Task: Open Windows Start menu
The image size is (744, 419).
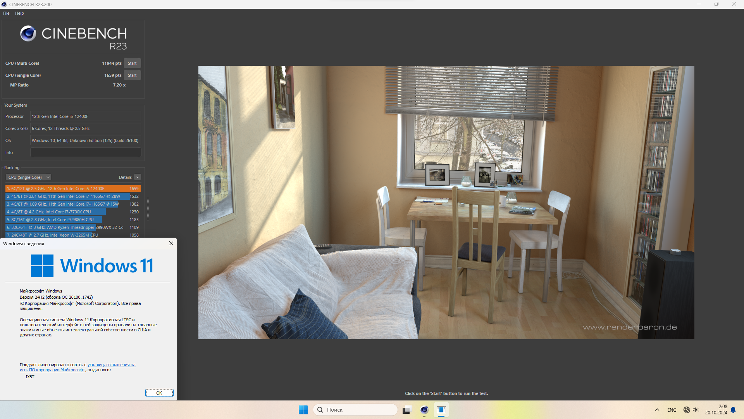Action: (303, 410)
